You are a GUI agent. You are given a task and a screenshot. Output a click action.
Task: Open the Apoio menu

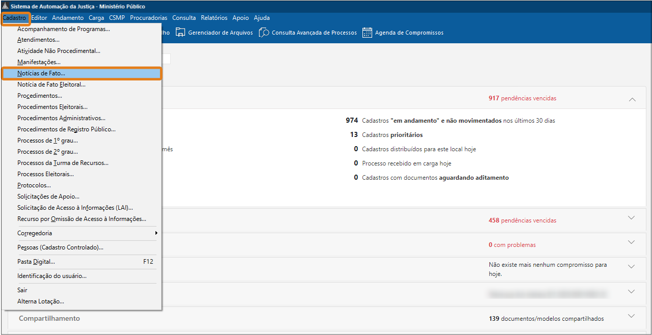[x=241, y=18]
